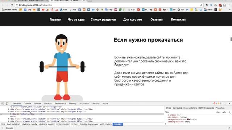Open the Facebook bookmark icon
This screenshot has height=130, width=232.
[80, 10]
